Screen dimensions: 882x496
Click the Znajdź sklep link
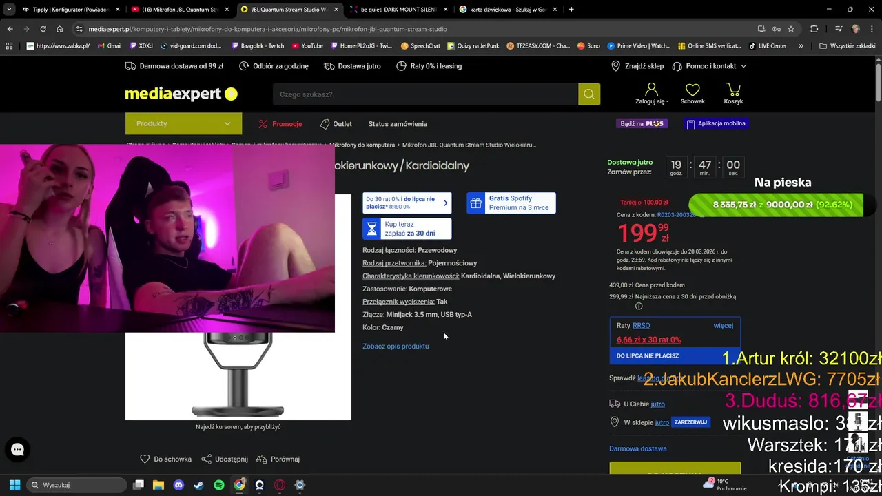click(x=637, y=66)
